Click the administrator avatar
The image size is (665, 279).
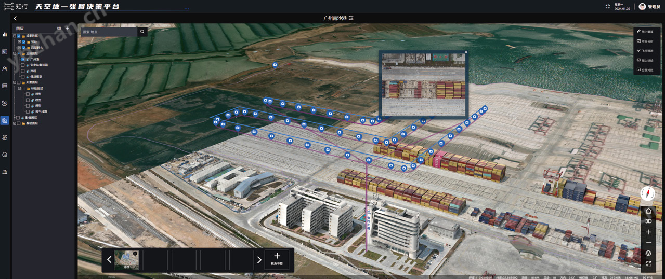pyautogui.click(x=642, y=6)
